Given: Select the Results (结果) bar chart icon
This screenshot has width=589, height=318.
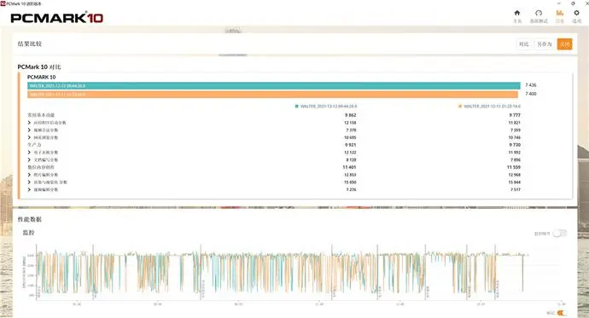Looking at the screenshot, I should (560, 13).
